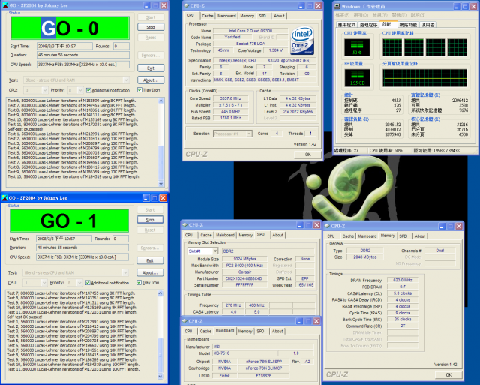Screen dimensions: 480x385
Task: Click scroll-down arrow in GO-0 log list
Action: coord(161,184)
